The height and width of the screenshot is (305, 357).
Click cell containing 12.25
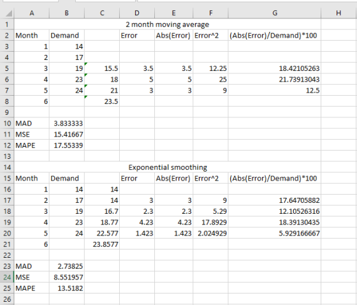click(210, 68)
